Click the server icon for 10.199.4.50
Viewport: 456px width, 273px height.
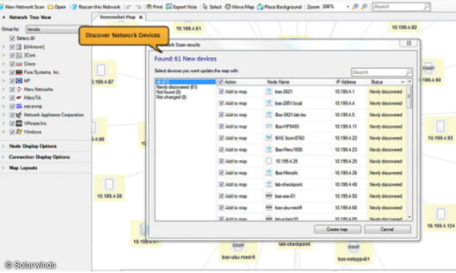point(269,196)
